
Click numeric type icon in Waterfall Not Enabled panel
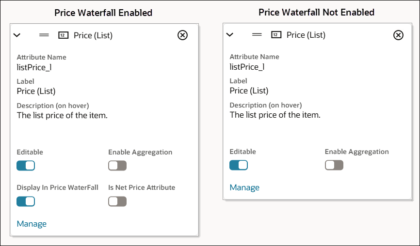(276, 35)
